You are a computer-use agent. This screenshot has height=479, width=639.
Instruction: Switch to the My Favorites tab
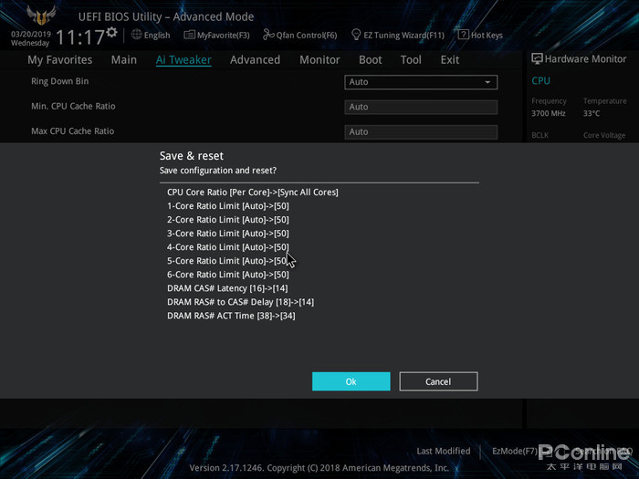(60, 60)
